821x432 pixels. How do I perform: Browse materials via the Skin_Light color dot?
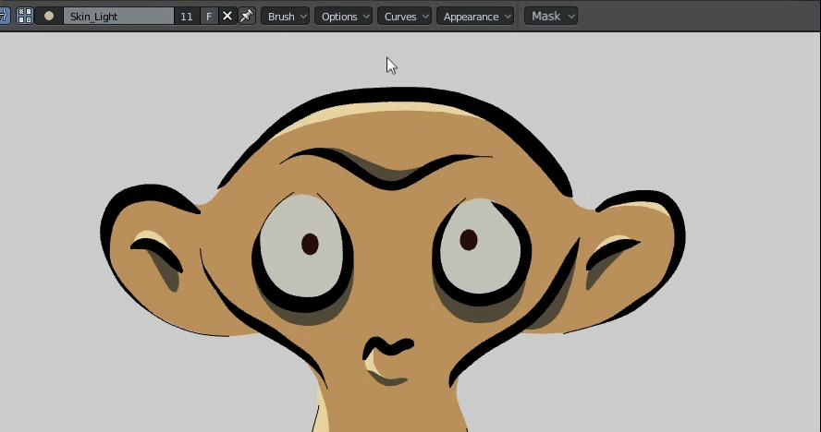pos(49,17)
